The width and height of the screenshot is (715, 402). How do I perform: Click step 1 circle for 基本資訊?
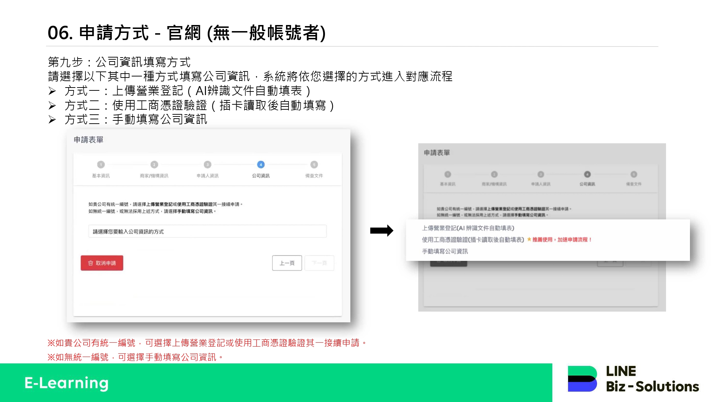pyautogui.click(x=101, y=165)
